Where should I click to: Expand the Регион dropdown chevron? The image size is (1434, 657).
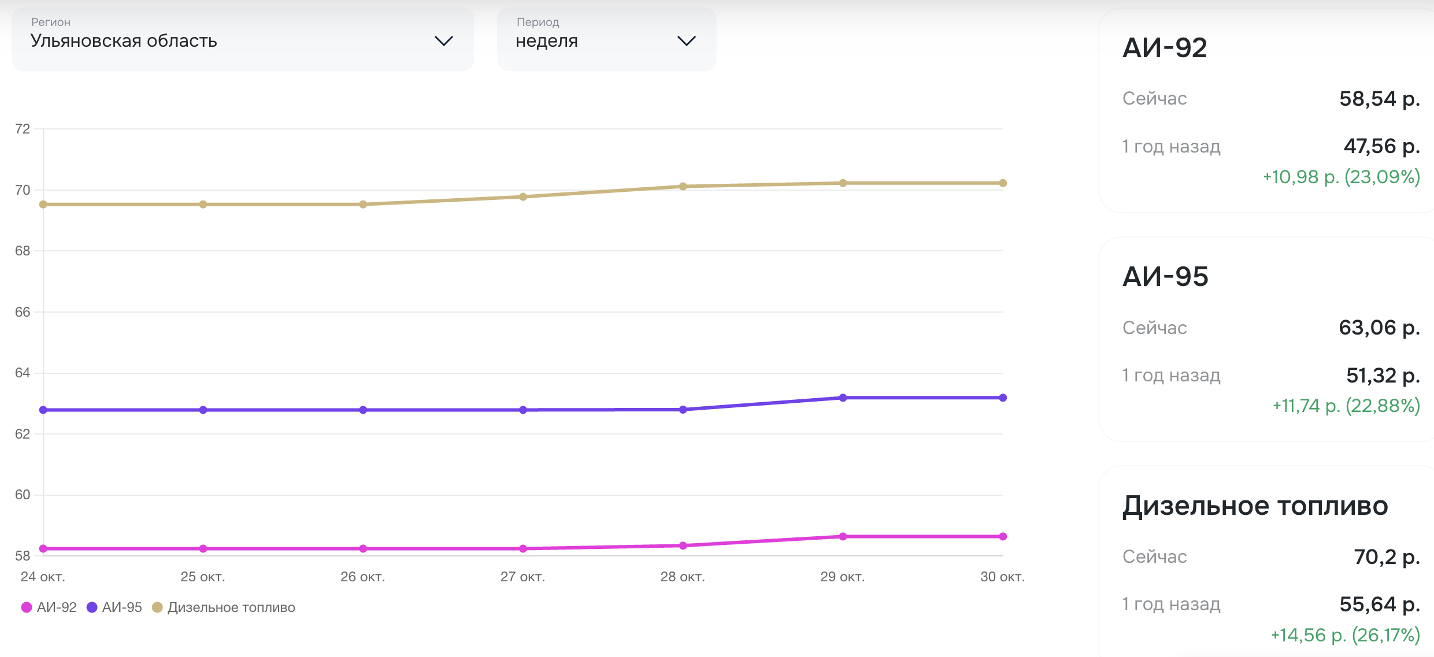[x=443, y=41]
